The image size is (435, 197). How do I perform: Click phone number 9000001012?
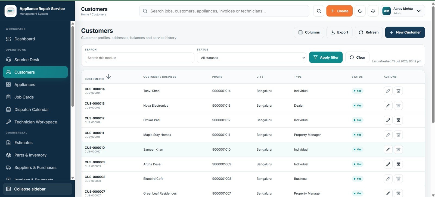(221, 120)
